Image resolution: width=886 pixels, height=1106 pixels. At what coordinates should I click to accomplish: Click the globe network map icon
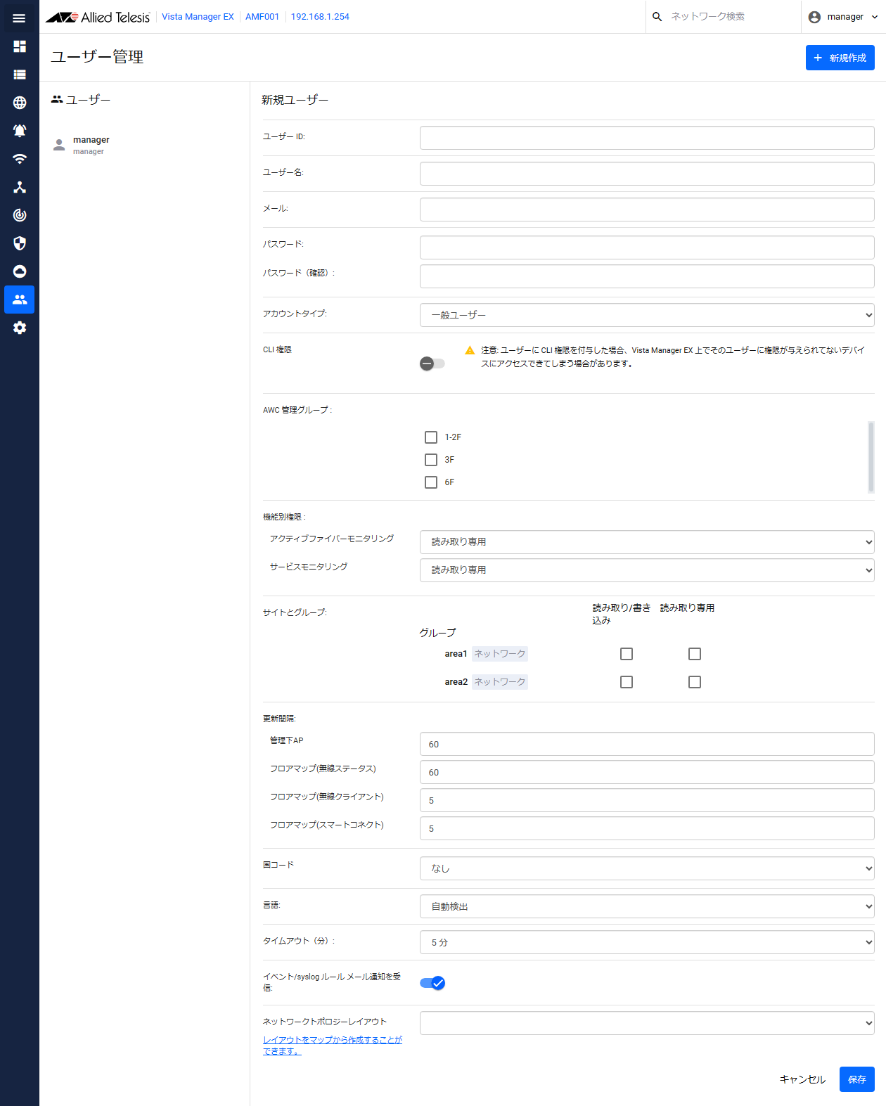[x=20, y=103]
